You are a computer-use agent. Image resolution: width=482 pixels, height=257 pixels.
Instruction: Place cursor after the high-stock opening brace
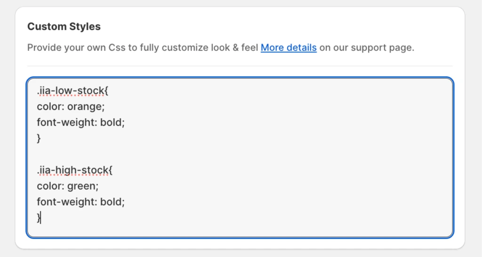(113, 170)
